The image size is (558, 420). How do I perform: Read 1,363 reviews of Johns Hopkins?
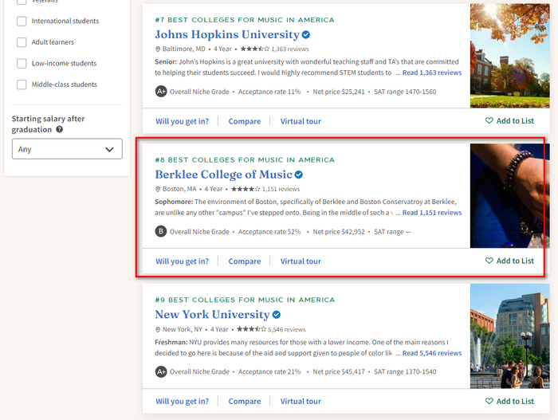tap(432, 73)
